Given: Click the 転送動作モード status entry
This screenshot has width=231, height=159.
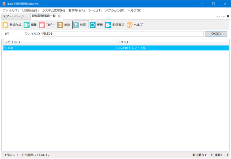Looking at the screenshot, I should 211,155.
